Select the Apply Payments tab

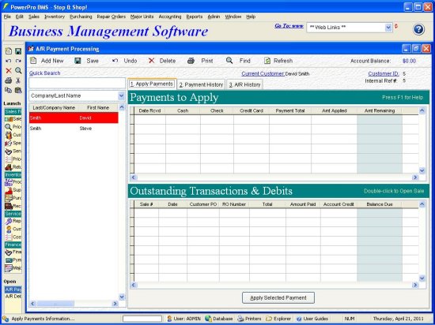coord(152,84)
